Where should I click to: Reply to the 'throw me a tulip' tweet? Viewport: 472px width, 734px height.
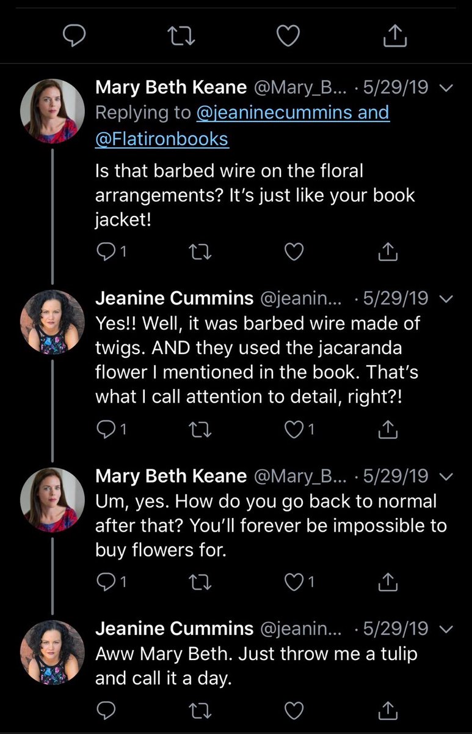(x=106, y=710)
